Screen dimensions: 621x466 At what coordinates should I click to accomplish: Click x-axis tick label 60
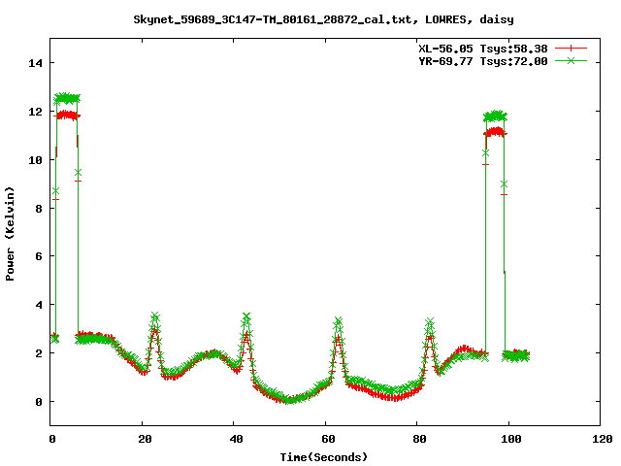328,439
